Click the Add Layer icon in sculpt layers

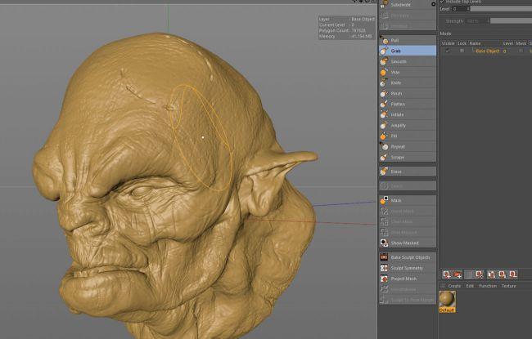coord(447,274)
